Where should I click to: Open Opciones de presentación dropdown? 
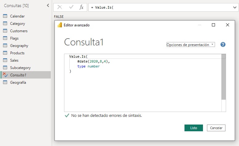(x=190, y=45)
